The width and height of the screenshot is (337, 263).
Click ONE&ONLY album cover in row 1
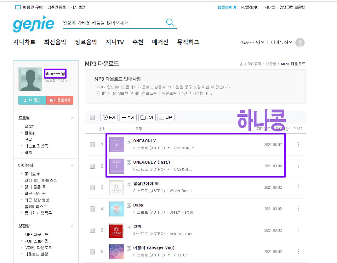point(117,145)
